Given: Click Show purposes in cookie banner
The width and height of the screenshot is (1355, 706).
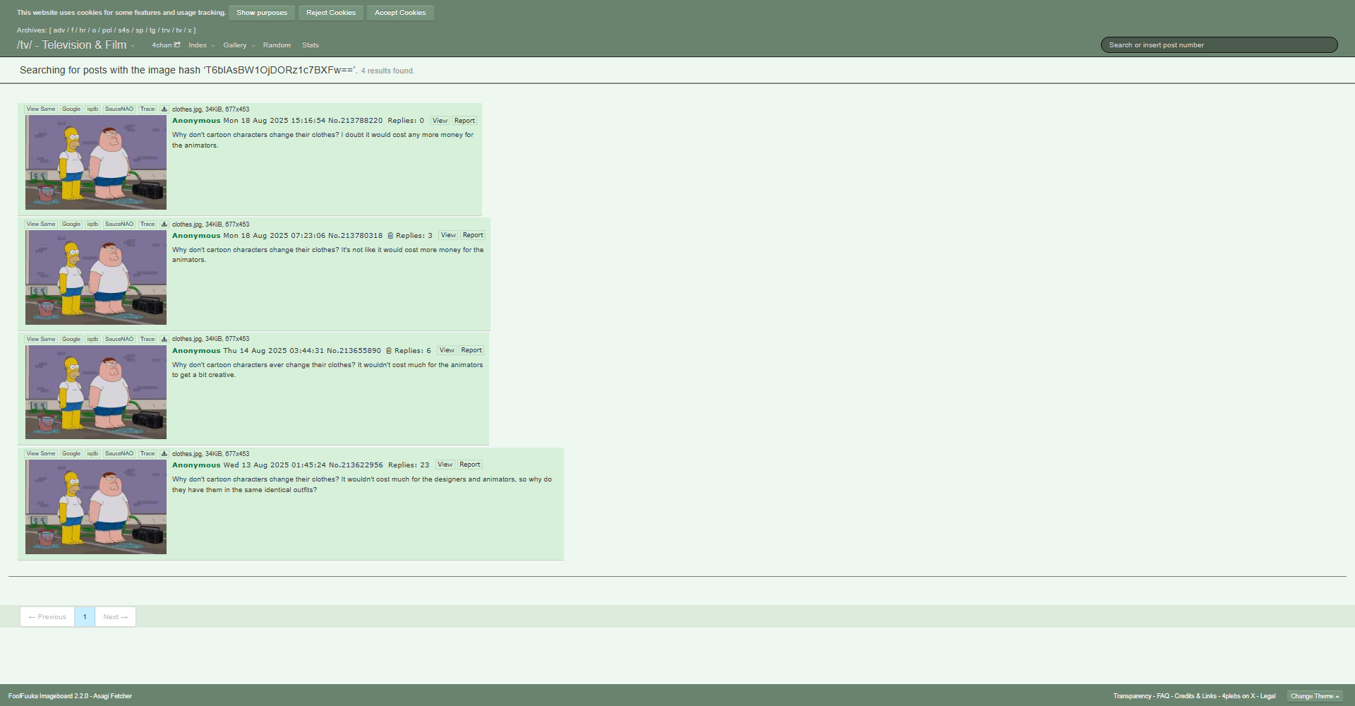Looking at the screenshot, I should (262, 13).
